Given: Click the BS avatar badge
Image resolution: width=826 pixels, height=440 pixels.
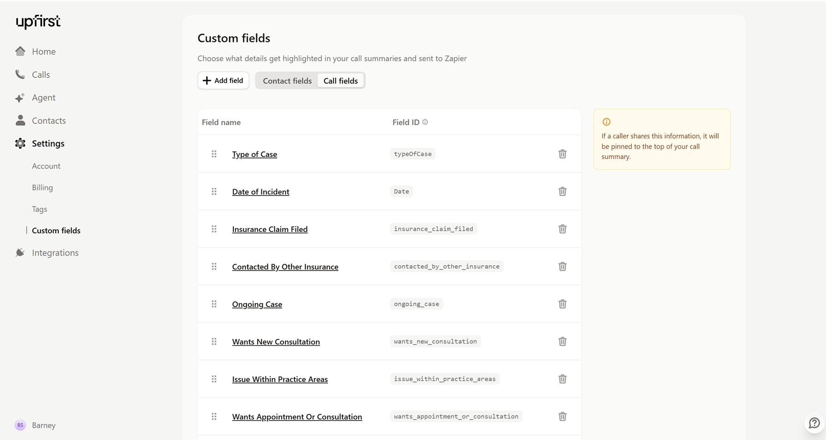Looking at the screenshot, I should pyautogui.click(x=20, y=425).
